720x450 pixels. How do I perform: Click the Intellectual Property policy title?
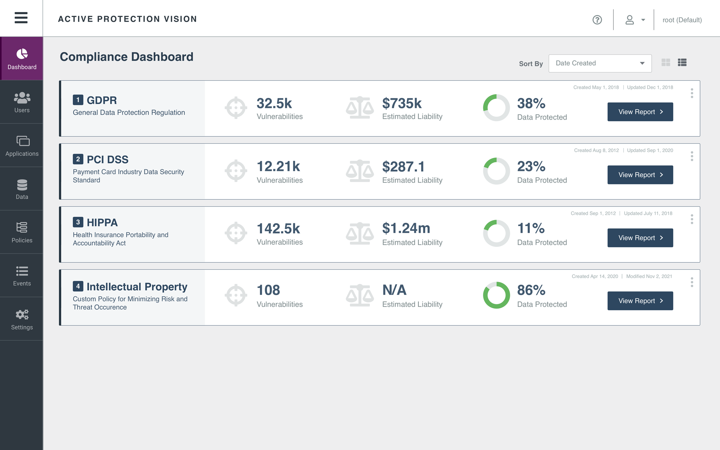click(137, 286)
